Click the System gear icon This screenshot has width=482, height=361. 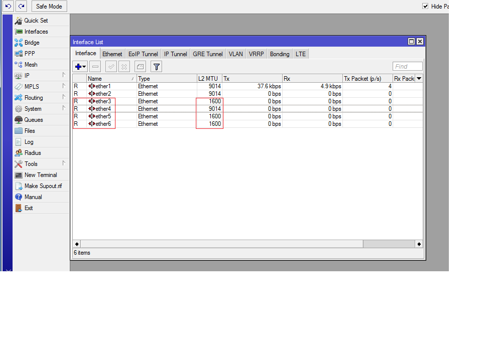coord(19,109)
